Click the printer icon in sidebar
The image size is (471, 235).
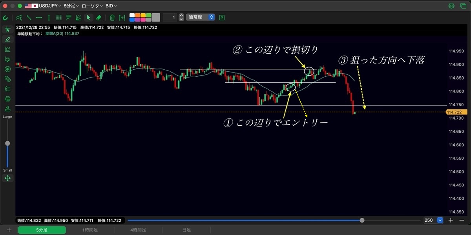click(x=7, y=99)
